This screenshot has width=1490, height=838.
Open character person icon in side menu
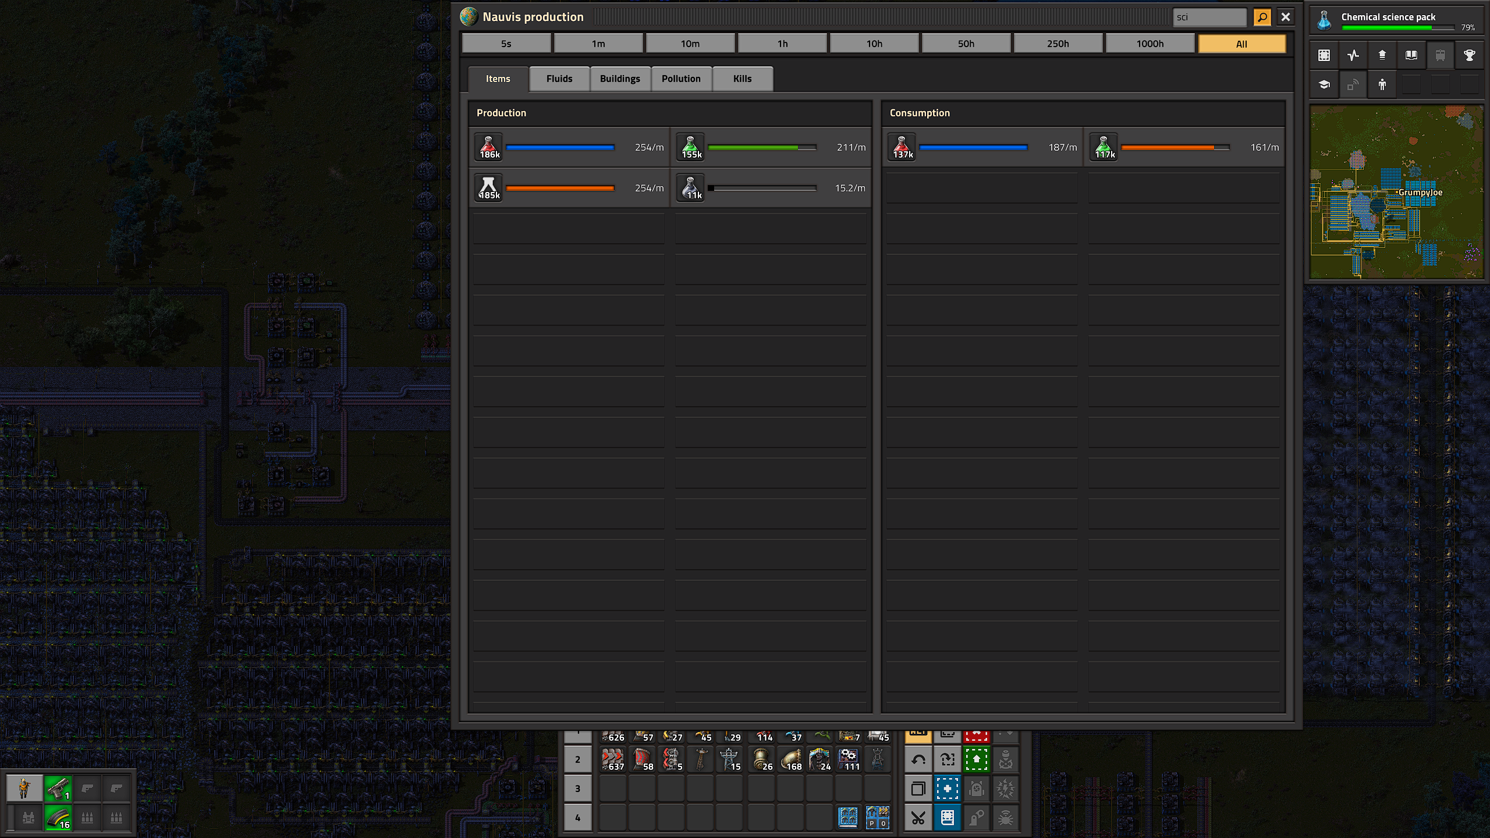[x=1382, y=85]
